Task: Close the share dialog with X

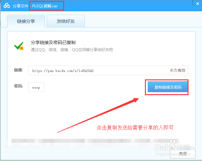Action: [x=198, y=4]
